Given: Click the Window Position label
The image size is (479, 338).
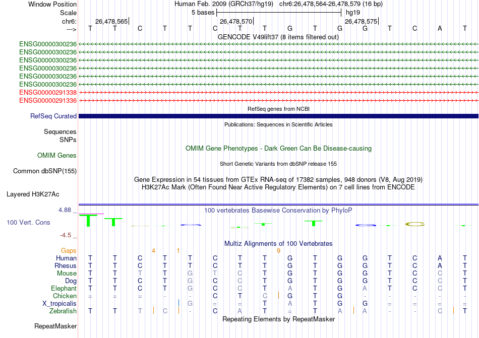Looking at the screenshot, I should (52, 4).
